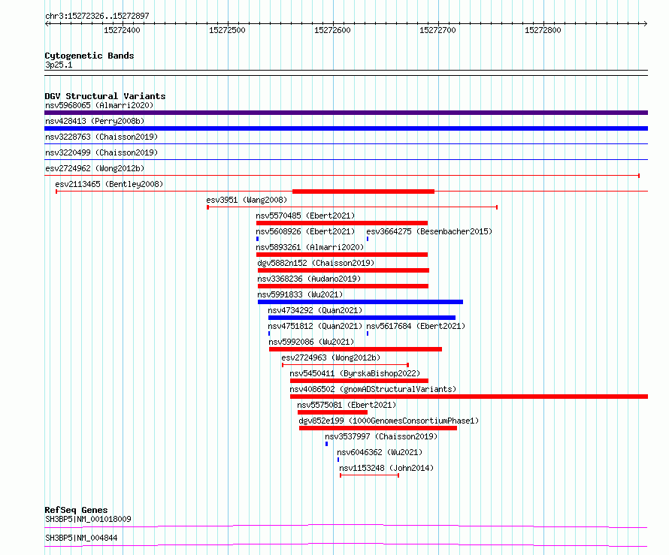The width and height of the screenshot is (669, 555).
Task: Open nsv5450411 (ByrskaBishop2022) variant
Action: coord(355,373)
